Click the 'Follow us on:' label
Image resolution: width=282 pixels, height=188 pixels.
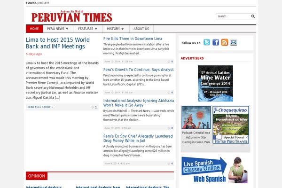[x=191, y=43]
